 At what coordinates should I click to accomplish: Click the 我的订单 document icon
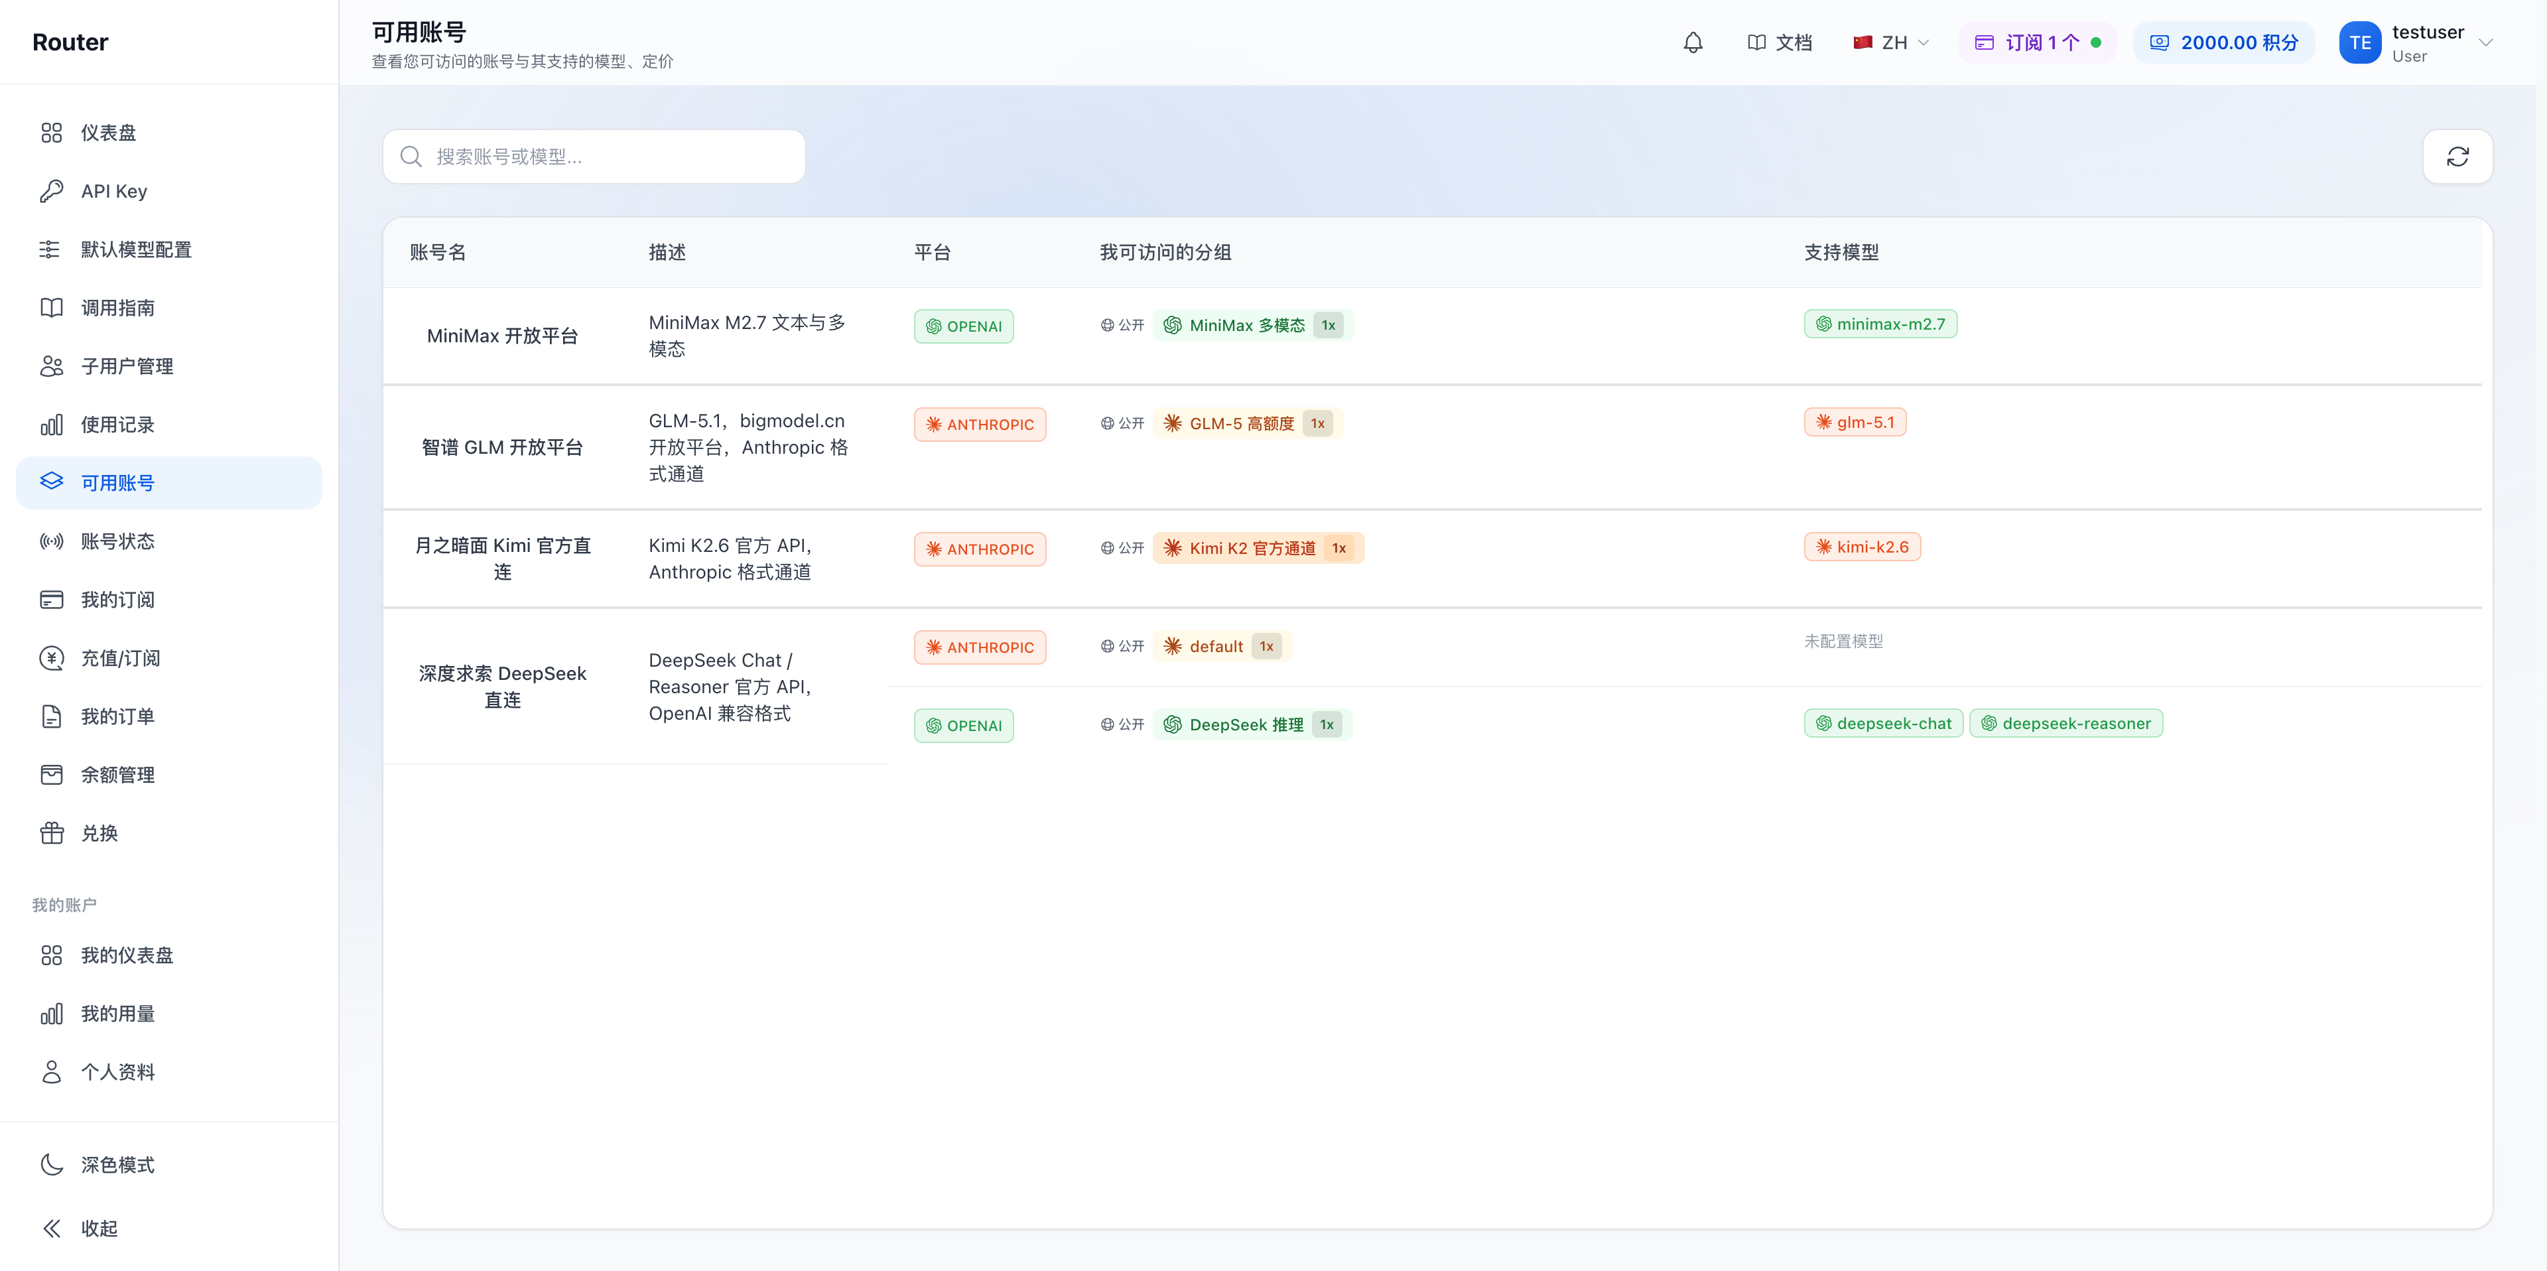pyautogui.click(x=52, y=716)
